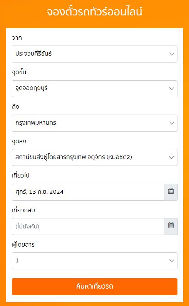Click the จองตั๋วรถทัวร์ออนไลน์ page heading
189x306 pixels.
coord(94,12)
